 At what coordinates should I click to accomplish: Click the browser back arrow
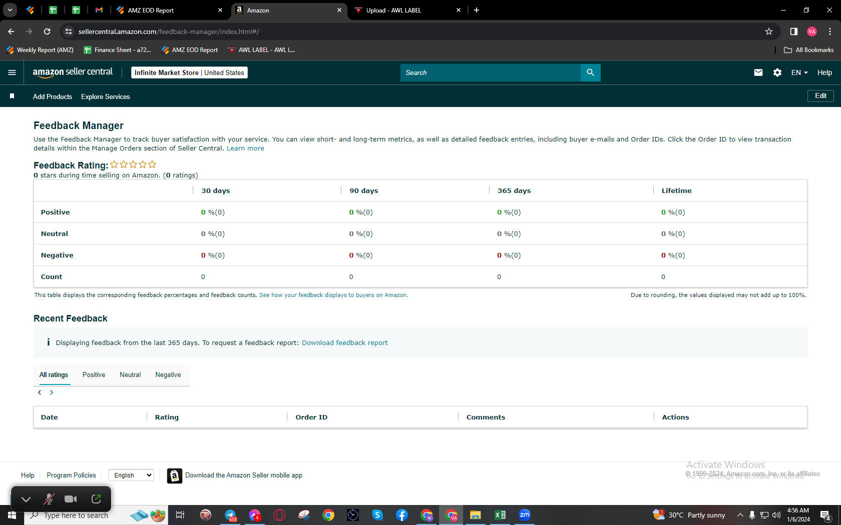(11, 31)
